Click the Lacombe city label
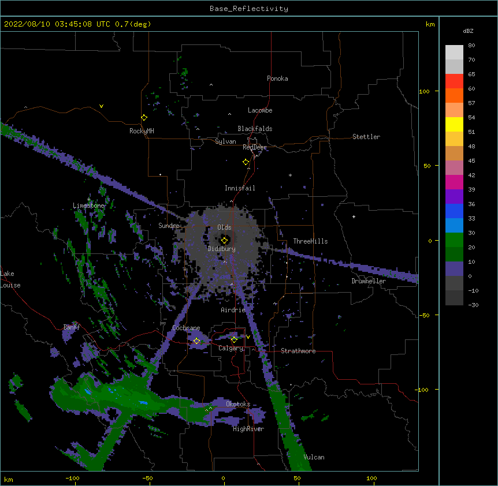Viewport: 498px width, 486px height. point(260,110)
